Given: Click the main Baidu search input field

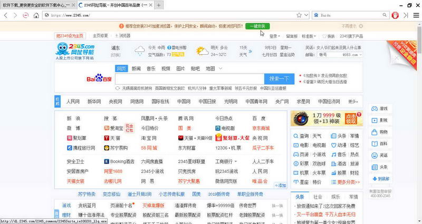Looking at the screenshot, I should pyautogui.click(x=189, y=79).
